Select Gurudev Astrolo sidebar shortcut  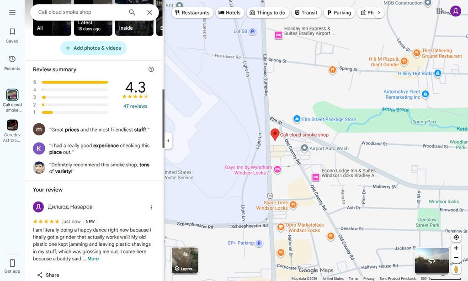tap(12, 131)
